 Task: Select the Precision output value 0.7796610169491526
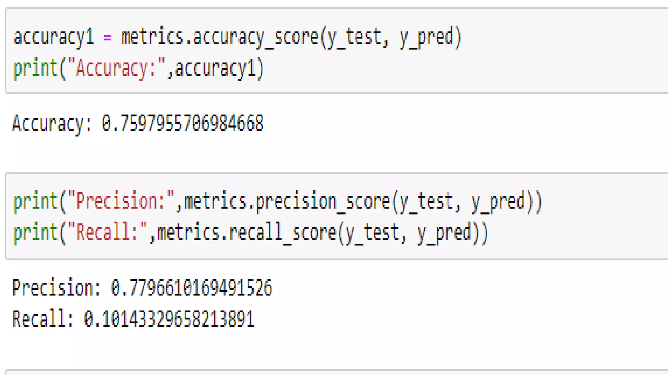tap(191, 288)
